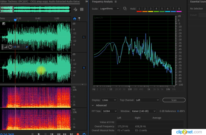
Task: Click the Scan button
Action: pos(174,100)
